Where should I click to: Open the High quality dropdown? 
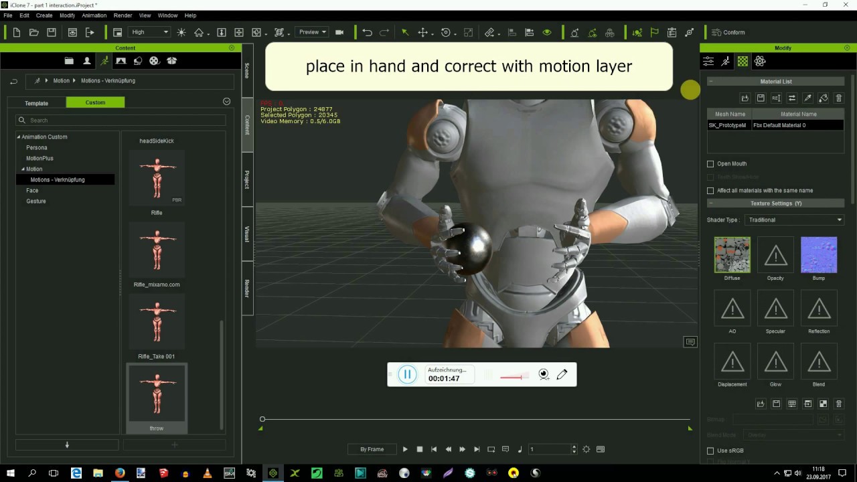coord(150,32)
